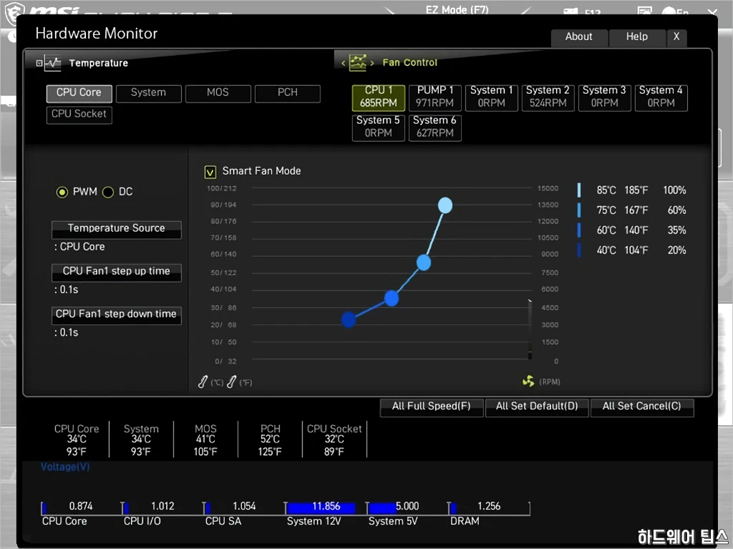Click the All Full Speed(F) button

[432, 407]
